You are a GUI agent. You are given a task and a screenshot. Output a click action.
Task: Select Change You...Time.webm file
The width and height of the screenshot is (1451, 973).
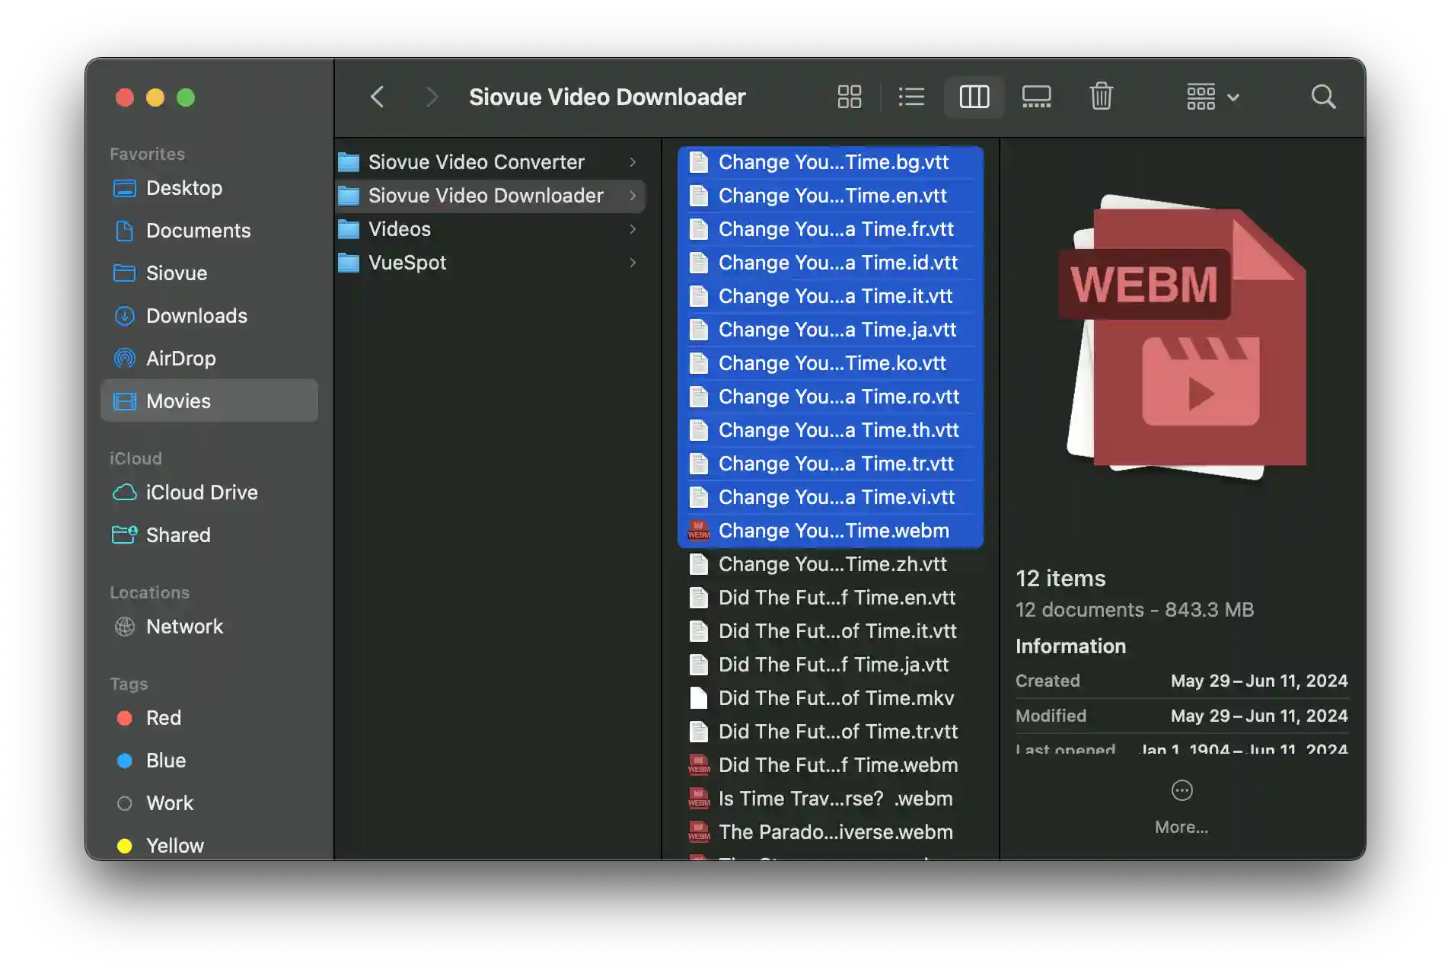831,531
